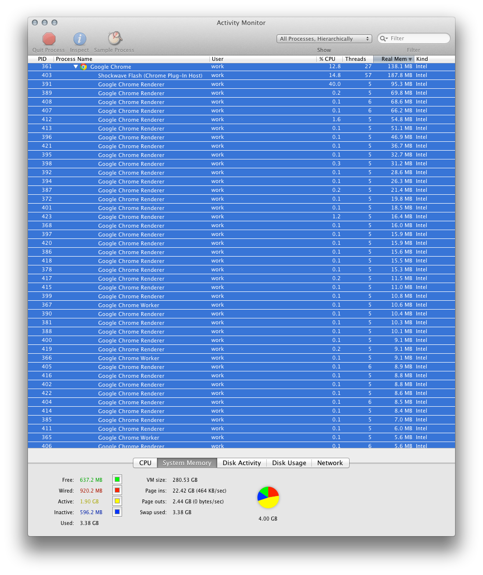Click the memory usage pie chart

pos(268,497)
